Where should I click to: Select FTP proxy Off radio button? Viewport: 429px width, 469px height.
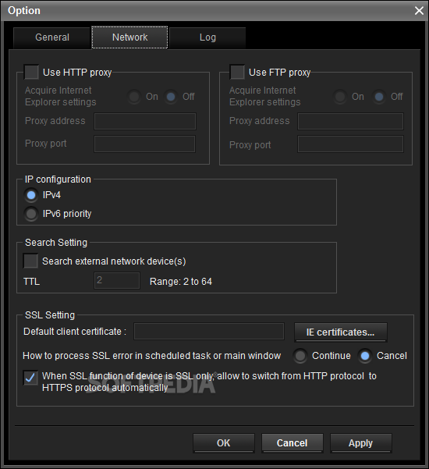pyautogui.click(x=379, y=97)
